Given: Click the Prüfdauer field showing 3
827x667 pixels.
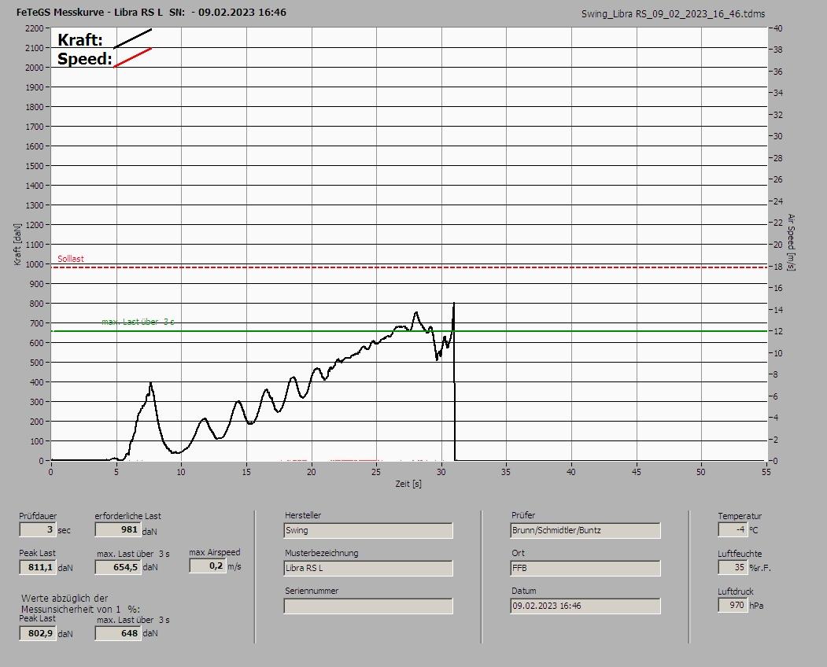Looking at the screenshot, I should pos(38,529).
